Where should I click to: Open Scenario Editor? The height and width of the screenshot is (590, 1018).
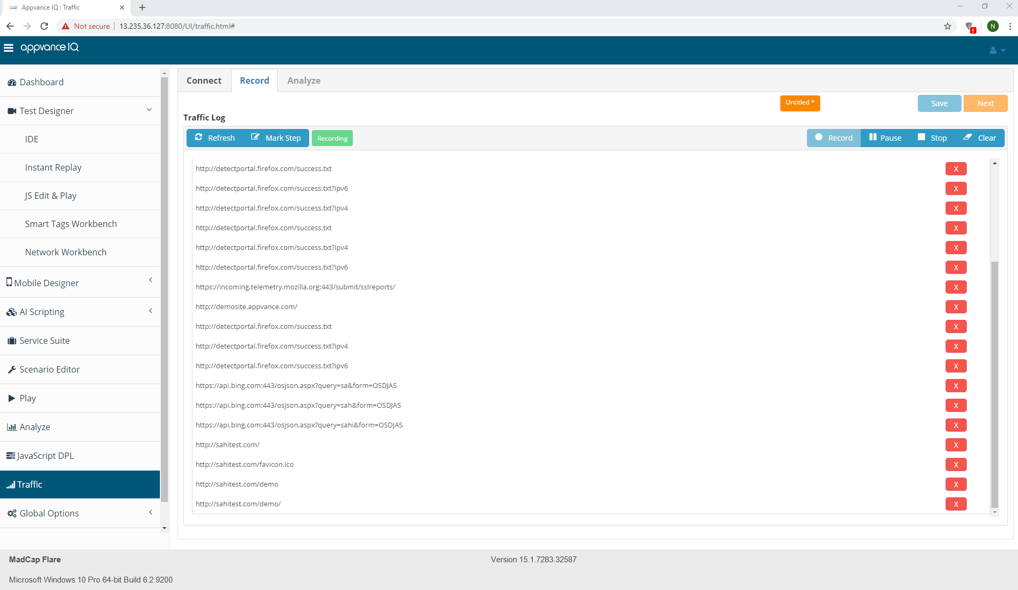(80, 369)
